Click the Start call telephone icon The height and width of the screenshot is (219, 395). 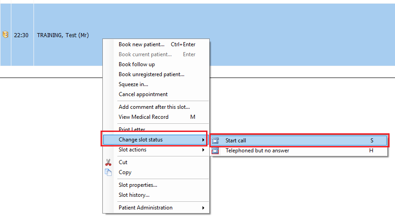point(215,141)
